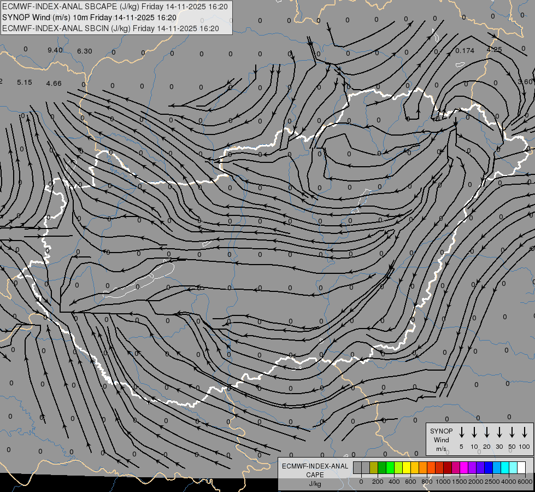Screen dimensions: 535x492
Task: Pick the dark red CAPE color swatch
Action: [x=448, y=467]
